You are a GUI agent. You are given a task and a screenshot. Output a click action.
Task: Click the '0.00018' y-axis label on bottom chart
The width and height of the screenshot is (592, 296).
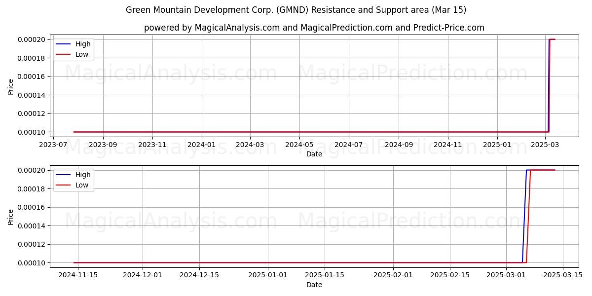(32, 189)
